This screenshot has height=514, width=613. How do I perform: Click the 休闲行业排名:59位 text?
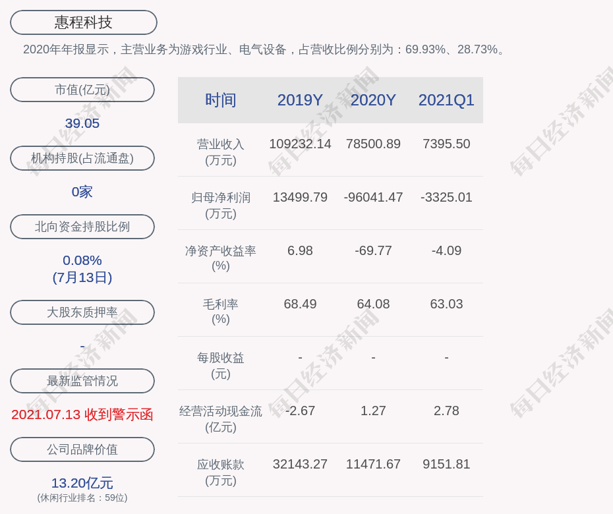pos(82,498)
